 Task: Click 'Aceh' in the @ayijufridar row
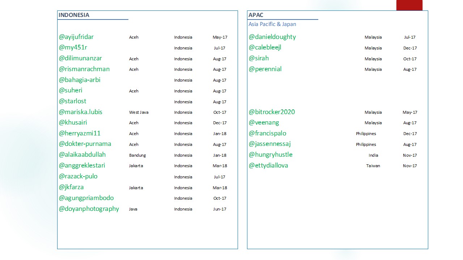[134, 37]
